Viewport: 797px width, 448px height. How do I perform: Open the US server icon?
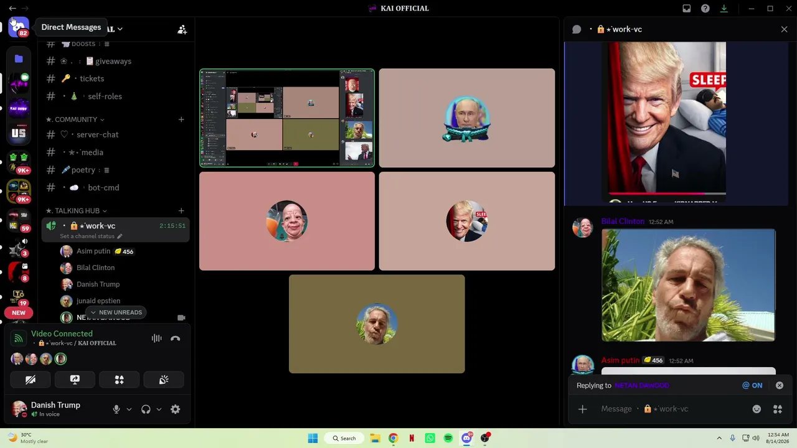(19, 133)
